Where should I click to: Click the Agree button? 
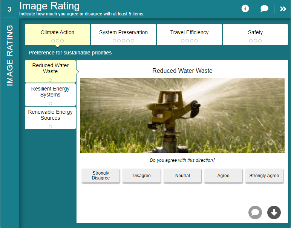(x=223, y=176)
